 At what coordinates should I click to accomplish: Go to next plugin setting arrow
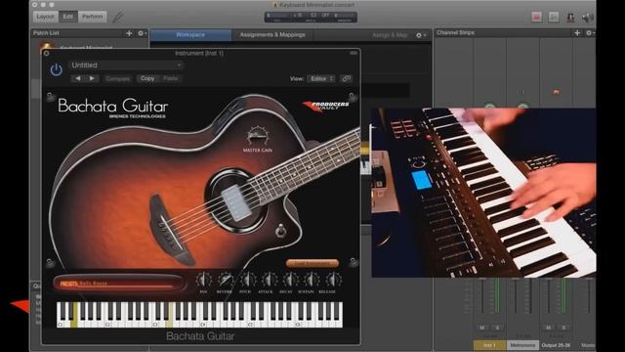coord(92,78)
